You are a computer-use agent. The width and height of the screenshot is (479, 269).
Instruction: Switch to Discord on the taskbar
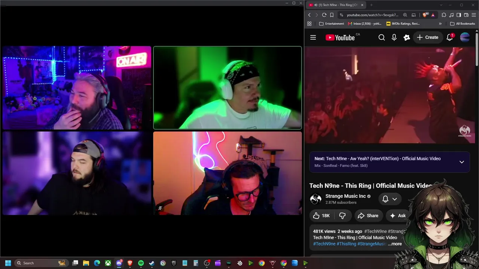coord(119,263)
